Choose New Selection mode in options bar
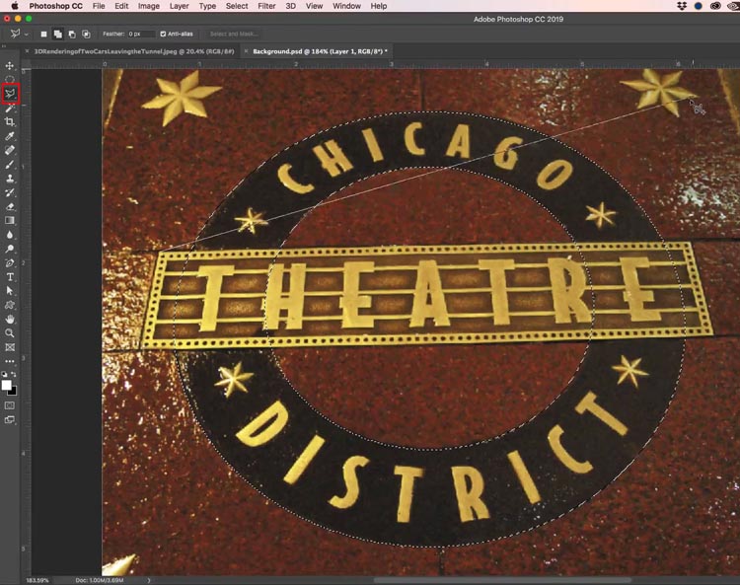740x585 pixels. click(x=44, y=35)
